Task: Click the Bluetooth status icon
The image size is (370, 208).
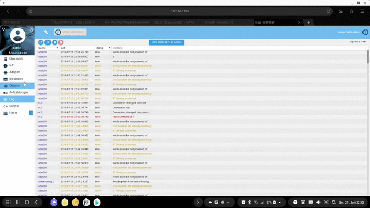Action: (x=249, y=202)
